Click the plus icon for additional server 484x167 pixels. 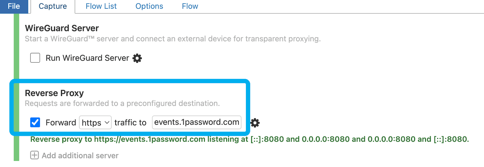click(34, 155)
